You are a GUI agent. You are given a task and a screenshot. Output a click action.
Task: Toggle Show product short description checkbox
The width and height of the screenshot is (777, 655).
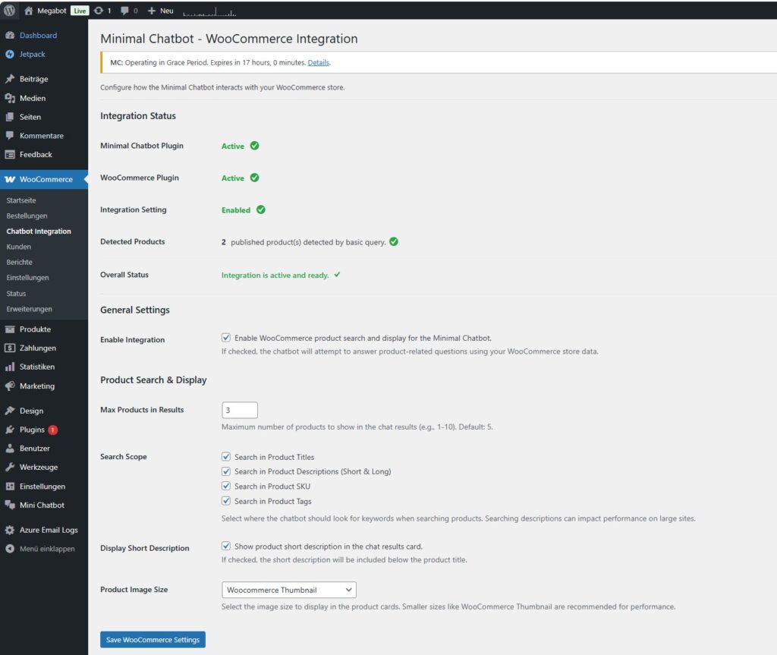(226, 546)
